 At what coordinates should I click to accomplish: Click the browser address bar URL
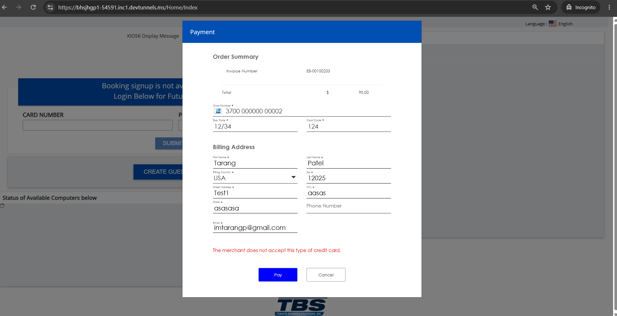pyautogui.click(x=128, y=7)
